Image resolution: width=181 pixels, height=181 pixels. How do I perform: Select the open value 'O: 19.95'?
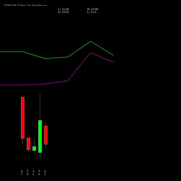click(x=63, y=12)
